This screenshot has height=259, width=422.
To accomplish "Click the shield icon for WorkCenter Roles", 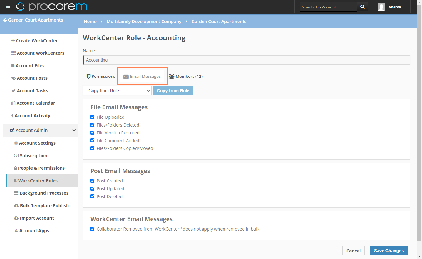I will tap(16, 181).
